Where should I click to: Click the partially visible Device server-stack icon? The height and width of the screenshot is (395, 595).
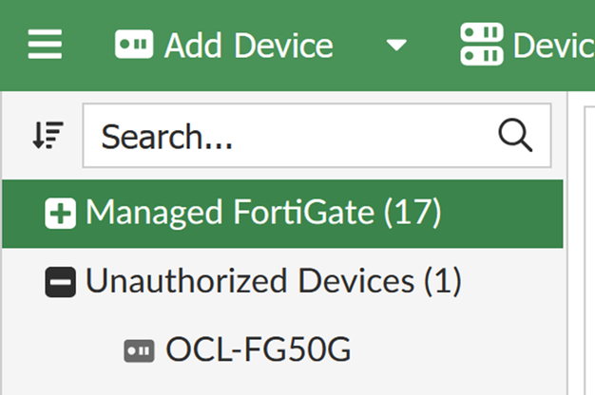coord(481,45)
